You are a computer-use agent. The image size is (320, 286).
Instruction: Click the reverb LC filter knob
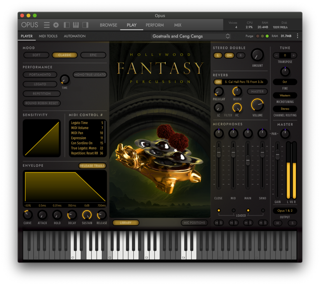point(219,108)
